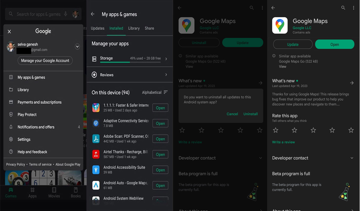The width and height of the screenshot is (360, 211).
Task: Switch to Games bottom tab
Action: click(11, 193)
